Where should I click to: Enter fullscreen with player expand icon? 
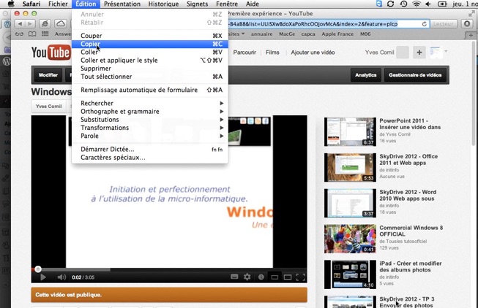(301, 277)
